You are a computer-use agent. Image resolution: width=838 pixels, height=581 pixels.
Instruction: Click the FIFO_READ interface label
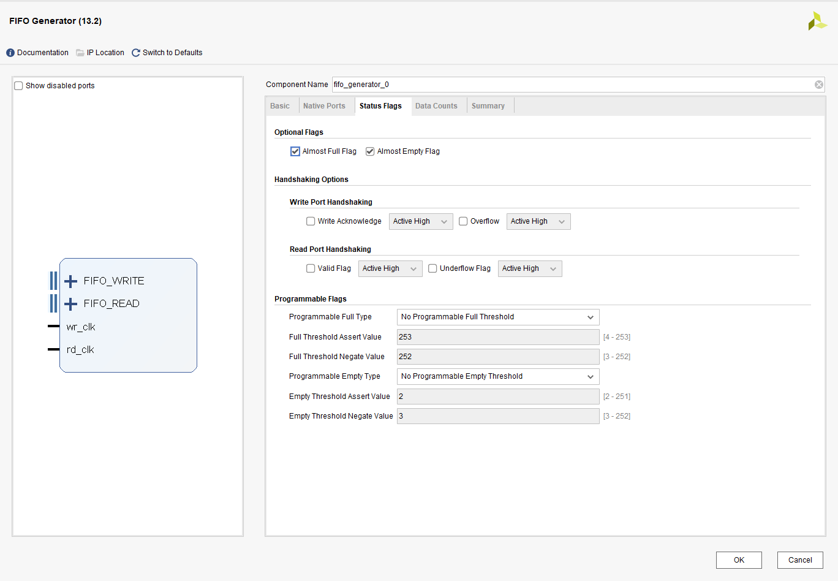pyautogui.click(x=111, y=304)
